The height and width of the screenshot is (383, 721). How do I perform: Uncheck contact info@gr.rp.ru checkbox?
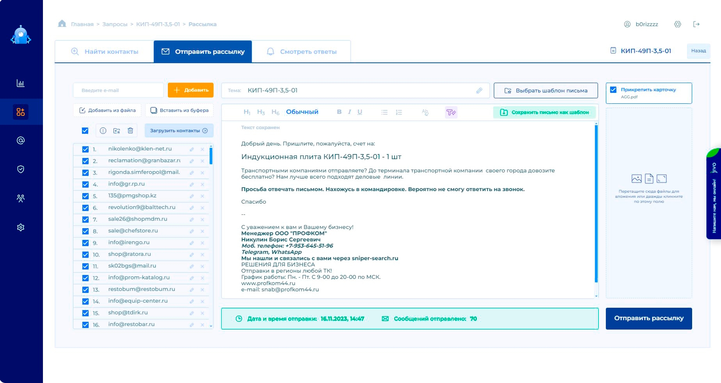coord(85,184)
